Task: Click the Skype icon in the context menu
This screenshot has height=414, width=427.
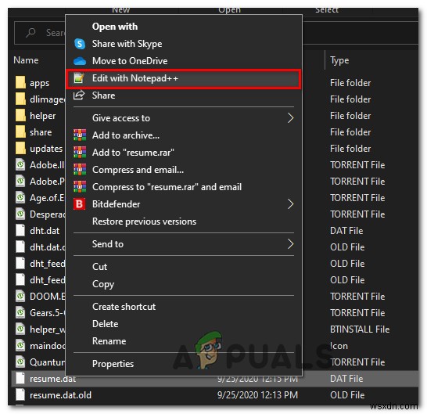Action: (80, 44)
